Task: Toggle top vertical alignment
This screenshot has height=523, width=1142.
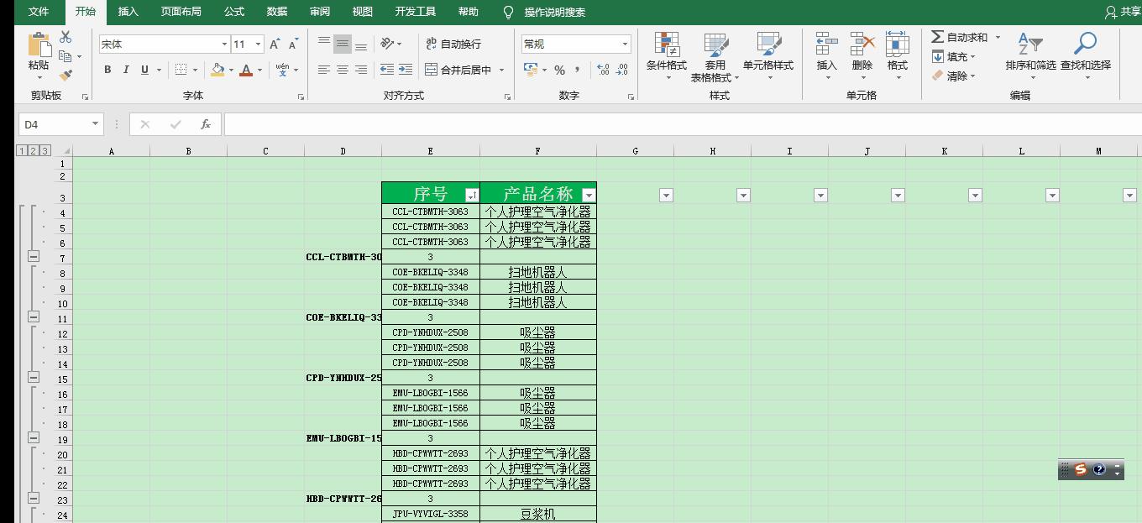Action: 324,44
